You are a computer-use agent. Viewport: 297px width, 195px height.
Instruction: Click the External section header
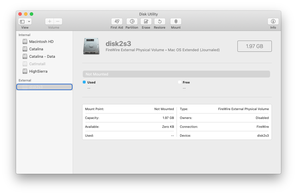pos(25,80)
